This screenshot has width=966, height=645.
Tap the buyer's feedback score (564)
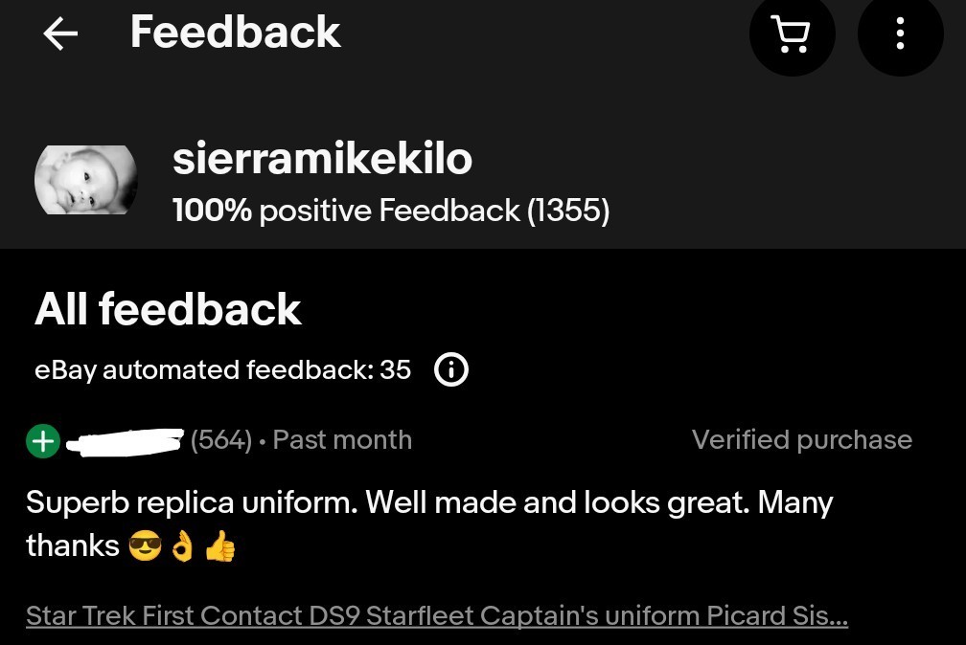tap(221, 440)
